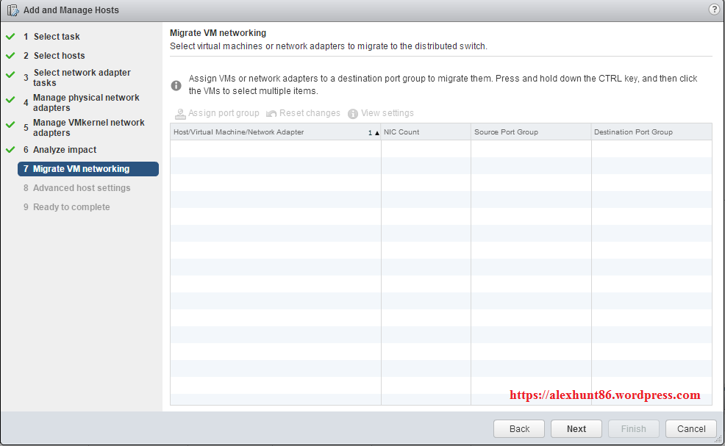Open Manage VMkernel network adapters step
This screenshot has height=446, width=725.
click(x=88, y=128)
